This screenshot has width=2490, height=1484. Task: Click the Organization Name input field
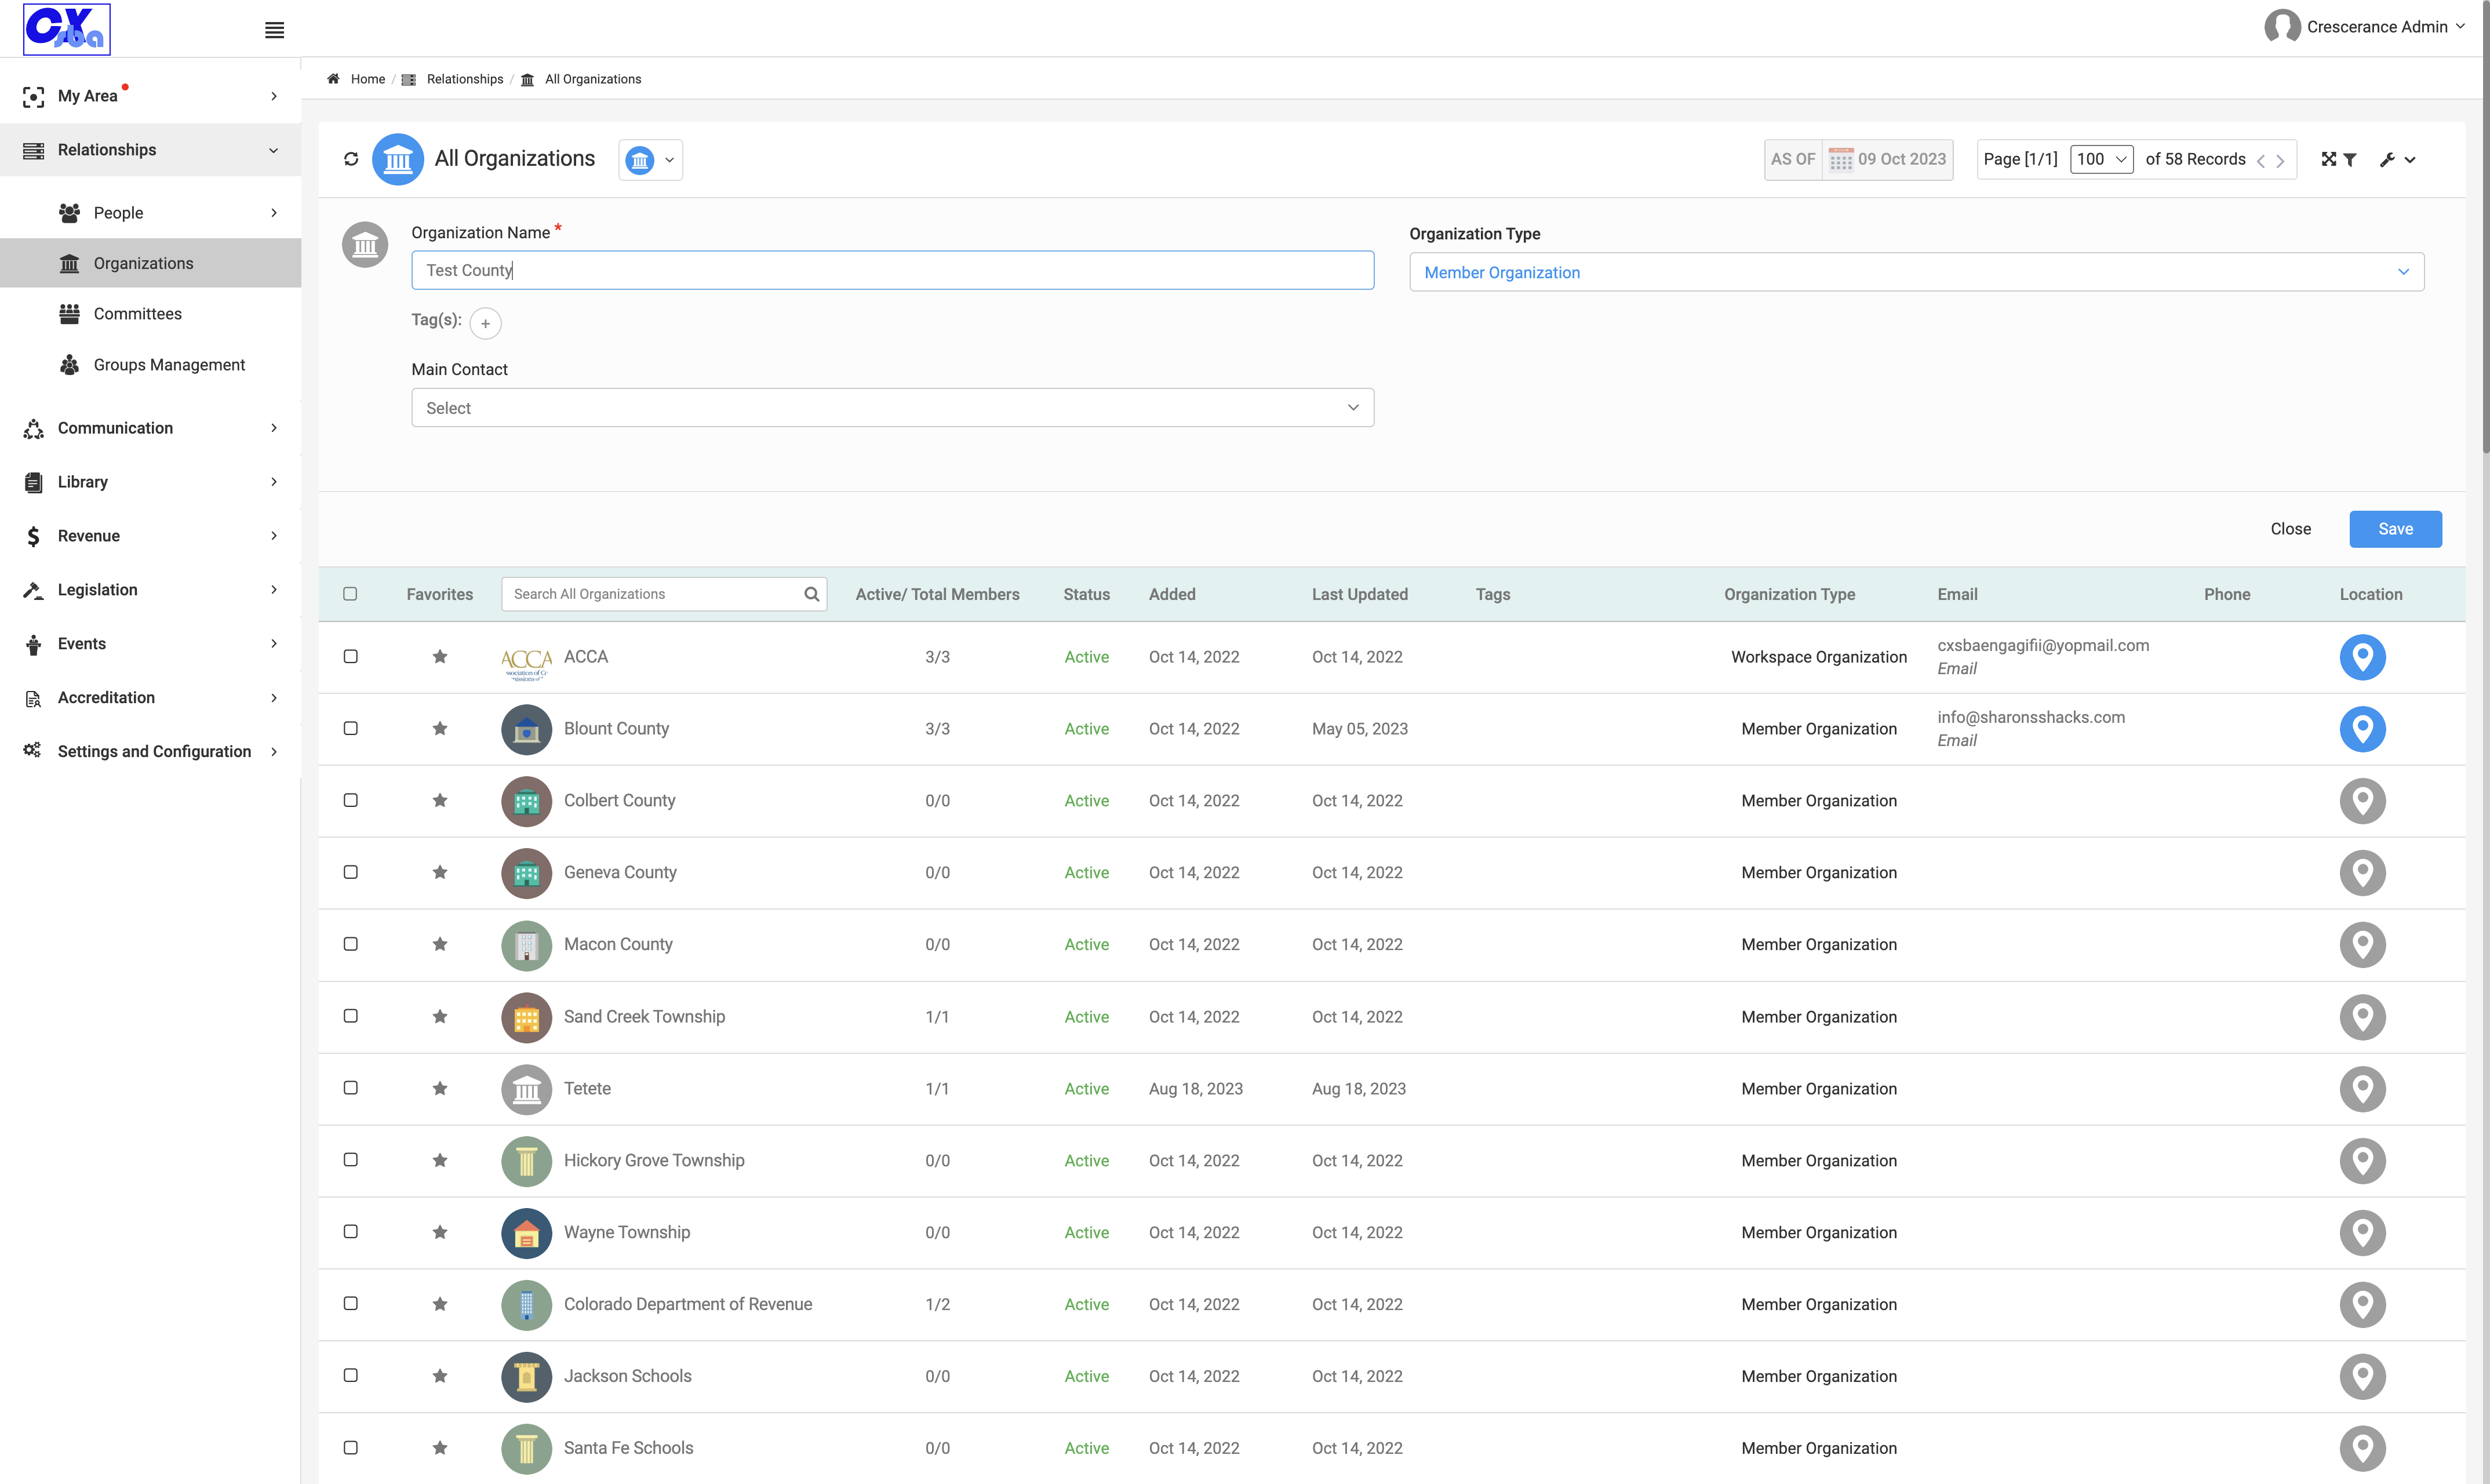pos(893,270)
